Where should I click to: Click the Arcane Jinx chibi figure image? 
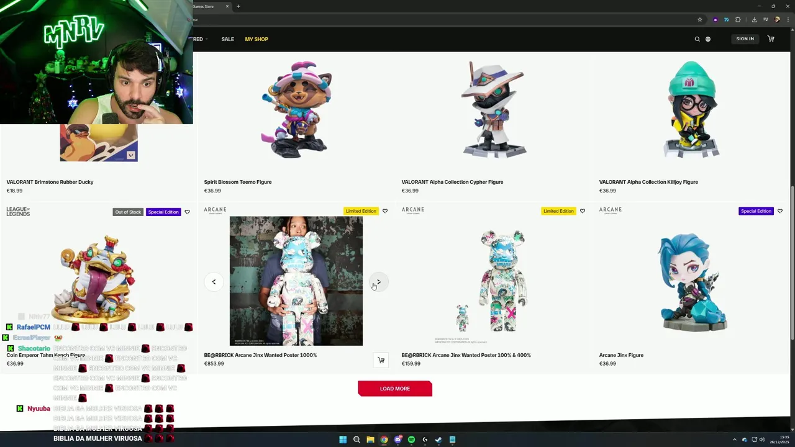pos(691,282)
